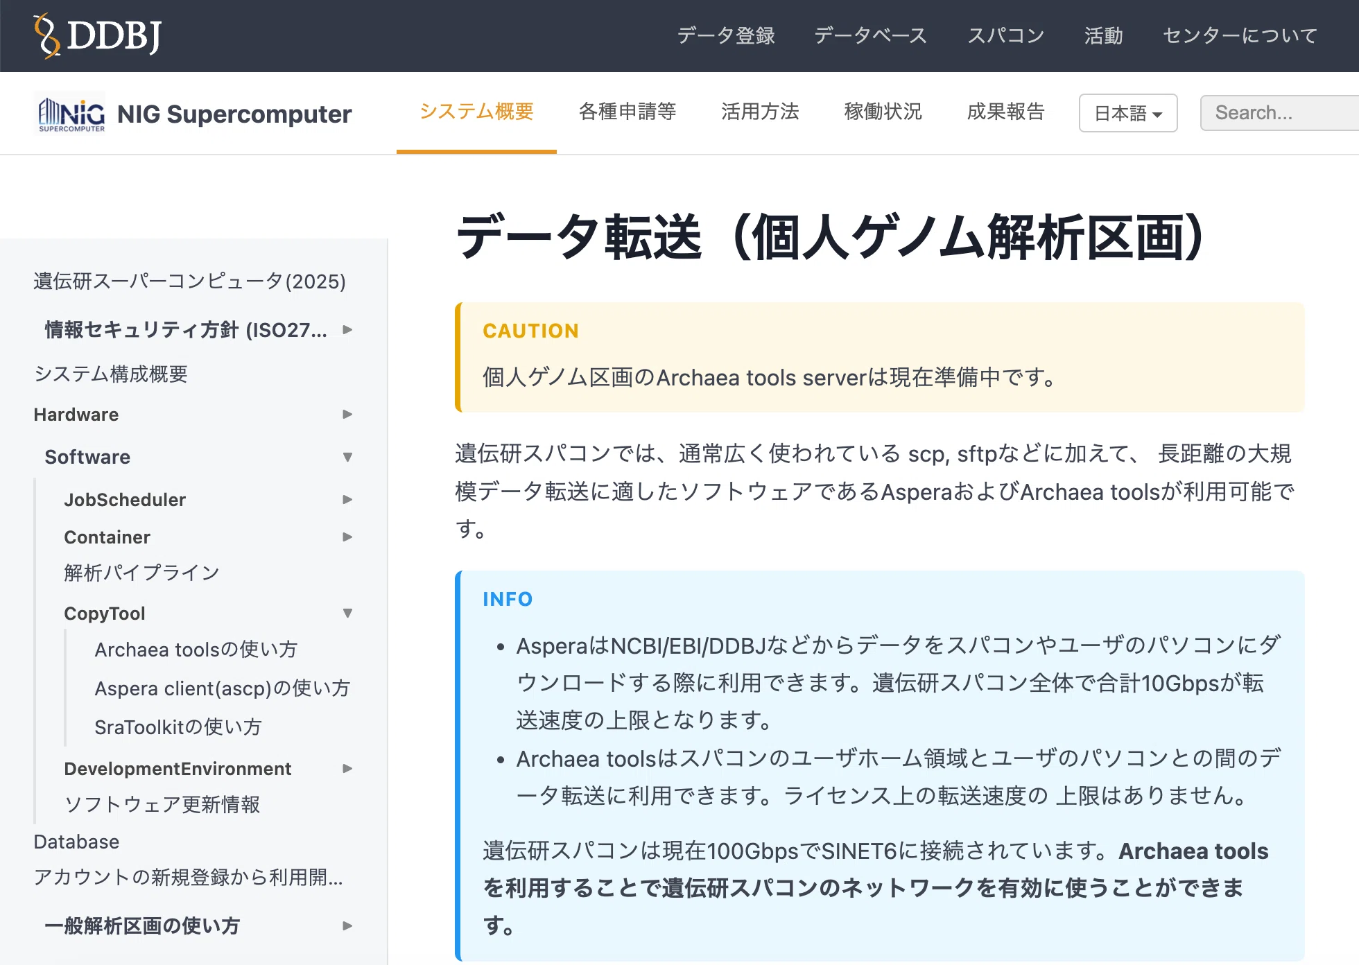
Task: Open SraToolkitの使い方 page
Action: tap(178, 727)
